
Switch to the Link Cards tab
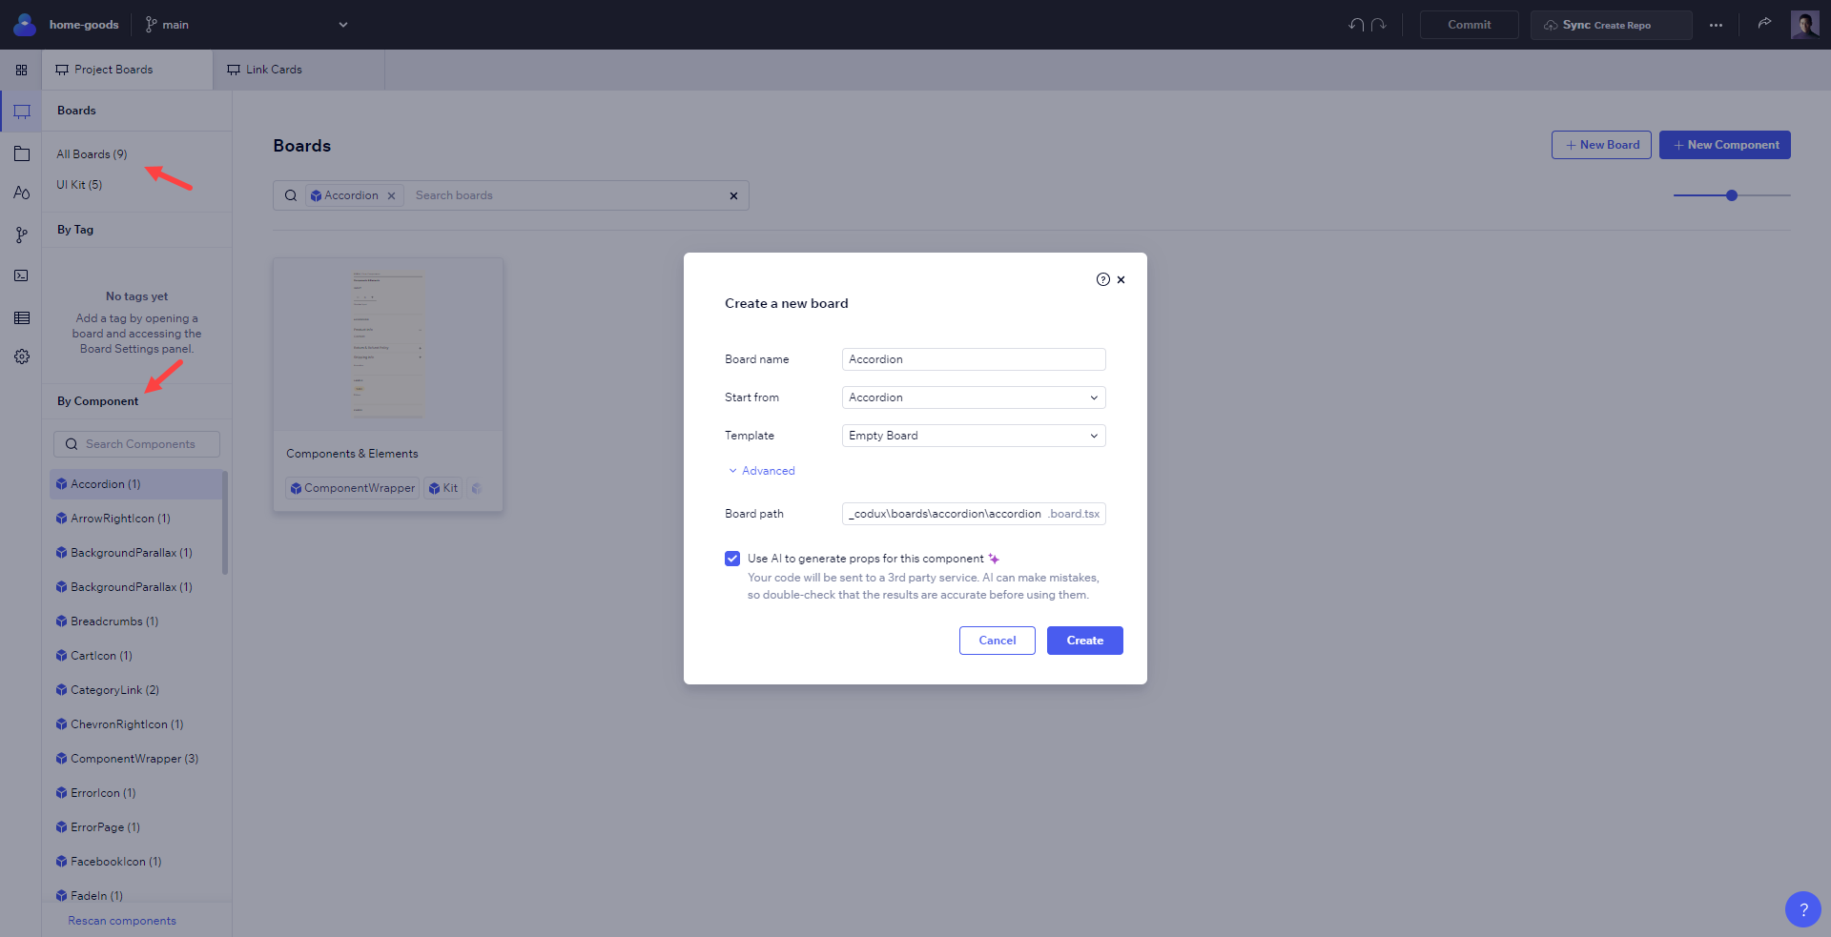[298, 70]
